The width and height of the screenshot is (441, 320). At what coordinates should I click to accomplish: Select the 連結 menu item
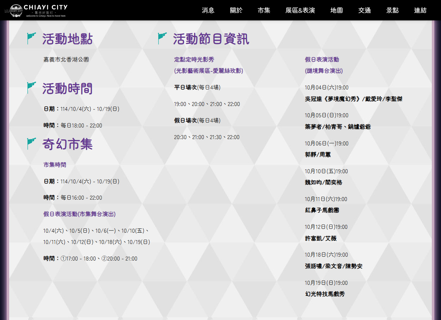[x=420, y=10]
